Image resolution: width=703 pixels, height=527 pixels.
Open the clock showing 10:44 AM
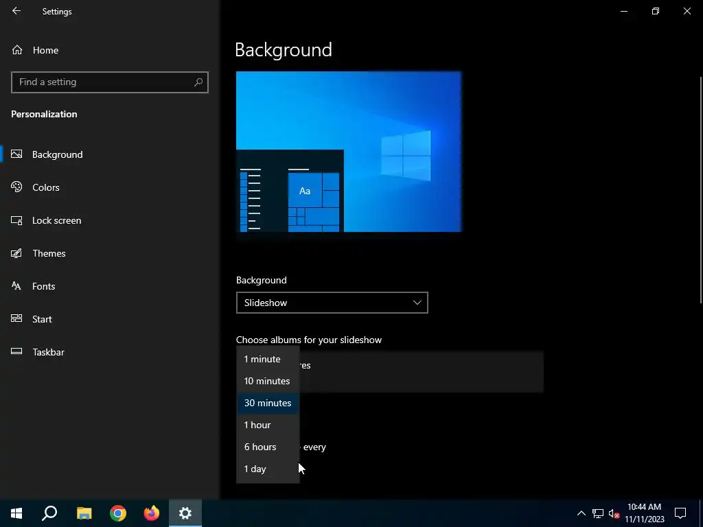644,513
